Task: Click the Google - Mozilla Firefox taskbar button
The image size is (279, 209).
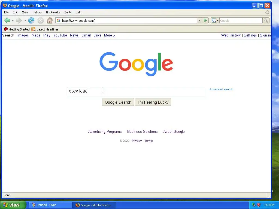Action: pos(94,205)
